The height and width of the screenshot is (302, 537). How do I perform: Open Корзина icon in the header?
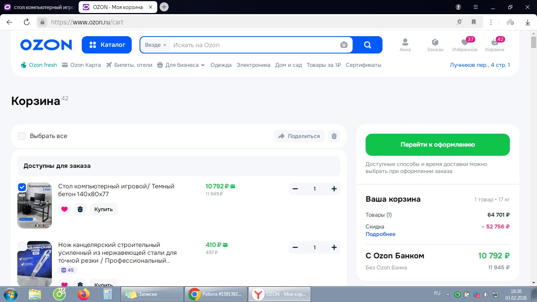point(495,45)
